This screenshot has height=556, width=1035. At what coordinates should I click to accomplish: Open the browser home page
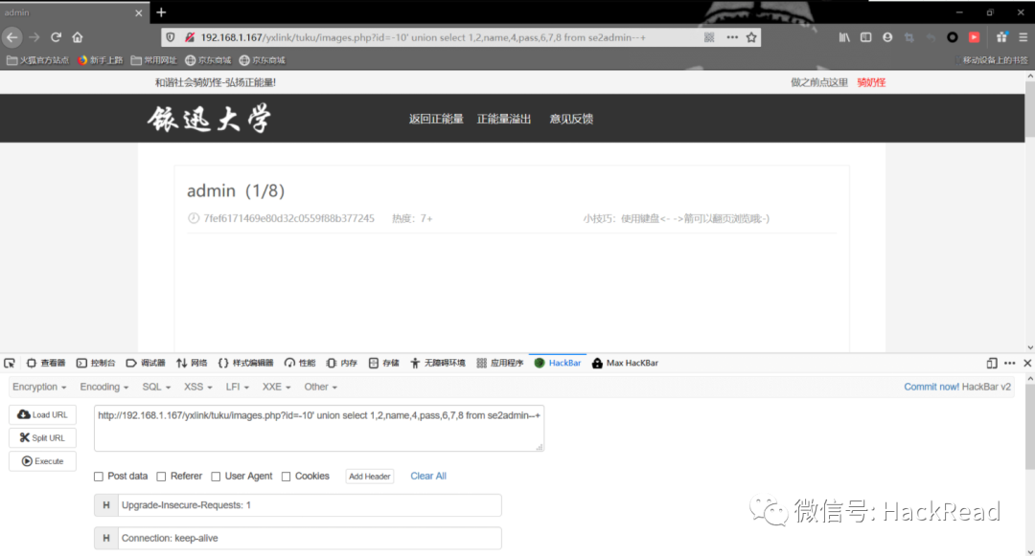[x=78, y=37]
